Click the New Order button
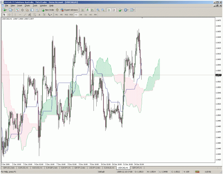The height and width of the screenshot is (174, 223). click(48, 10)
